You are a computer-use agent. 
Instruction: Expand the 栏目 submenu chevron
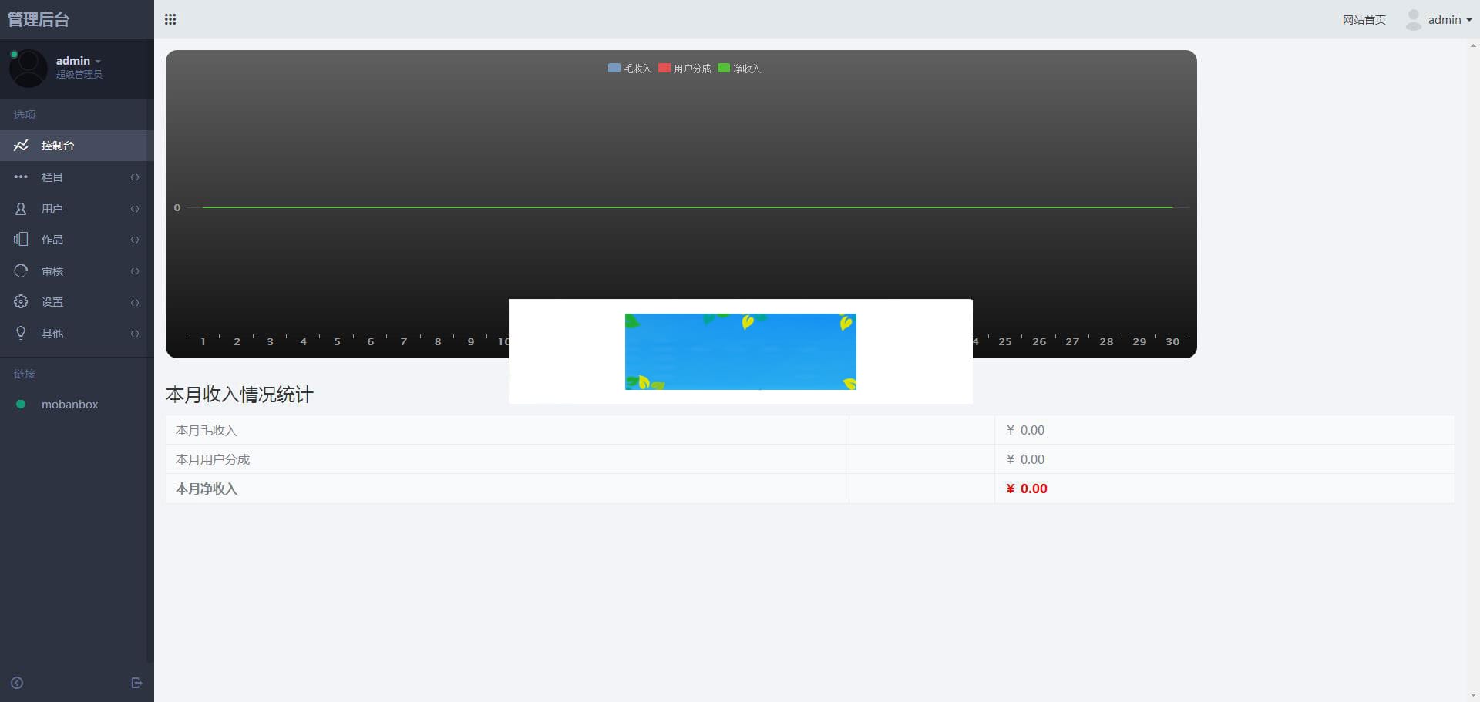135,177
